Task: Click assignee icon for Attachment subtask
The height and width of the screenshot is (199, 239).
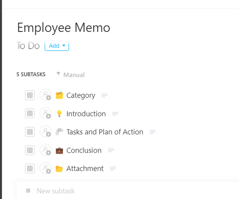Action: [x=46, y=168]
